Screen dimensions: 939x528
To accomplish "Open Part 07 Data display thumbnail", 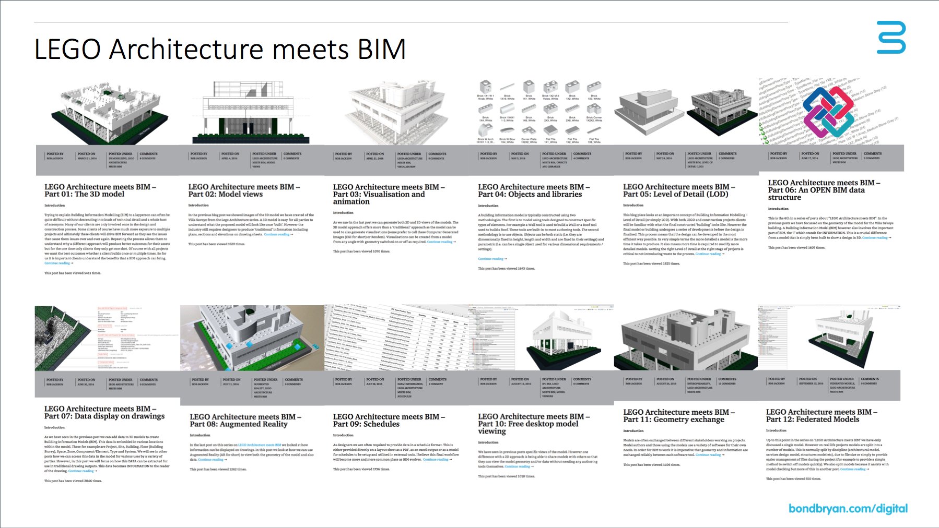I will 107,338.
